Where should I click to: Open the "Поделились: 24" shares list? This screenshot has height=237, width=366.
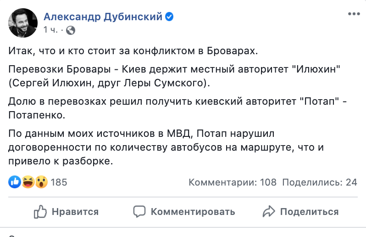click(x=319, y=182)
